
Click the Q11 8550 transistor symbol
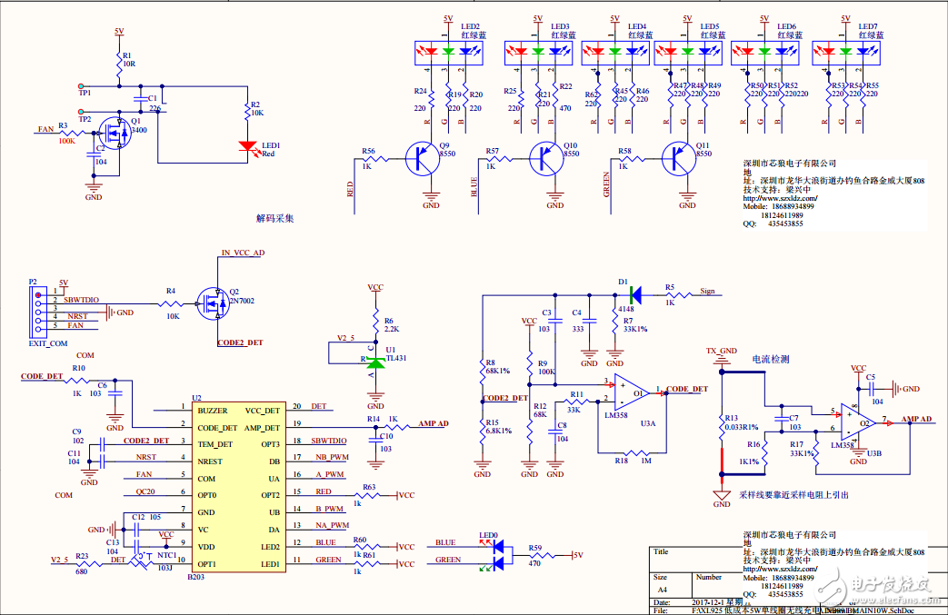pos(678,159)
